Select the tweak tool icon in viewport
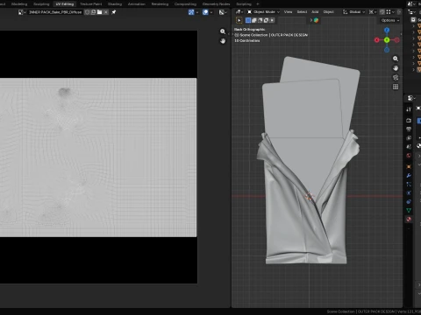The height and width of the screenshot is (315, 421). tap(239, 20)
